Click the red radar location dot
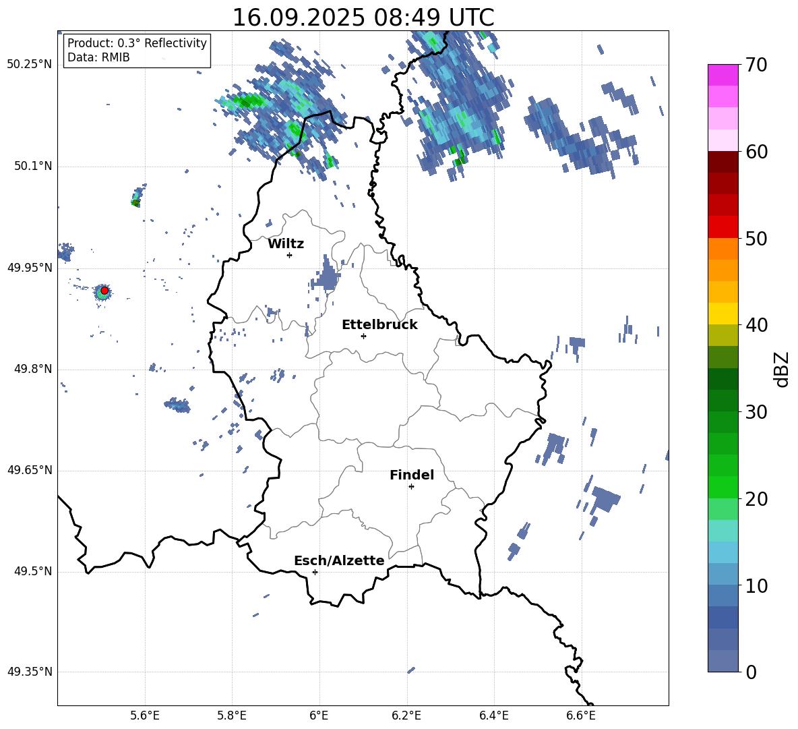Viewport: 798px width, 729px height. click(104, 290)
